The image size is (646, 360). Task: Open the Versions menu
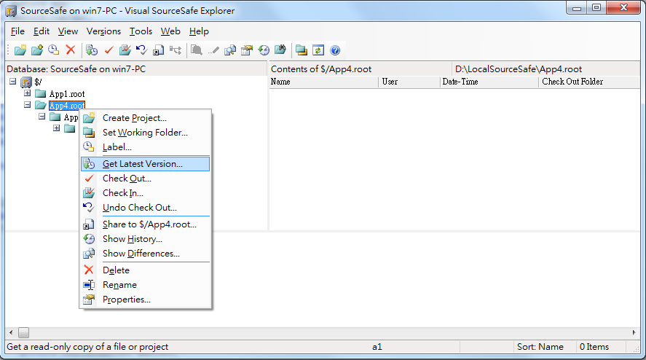point(103,31)
